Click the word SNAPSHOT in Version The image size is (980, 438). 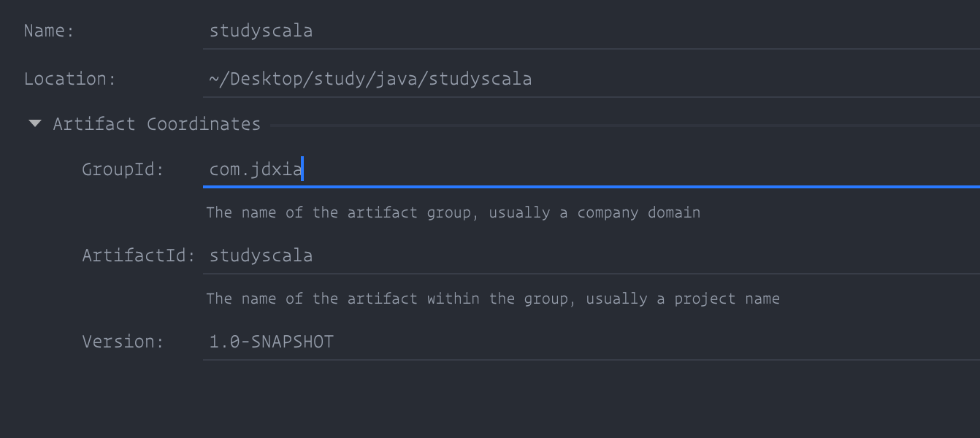292,342
